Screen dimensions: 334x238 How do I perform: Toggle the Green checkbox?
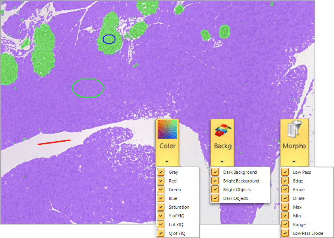click(x=161, y=190)
